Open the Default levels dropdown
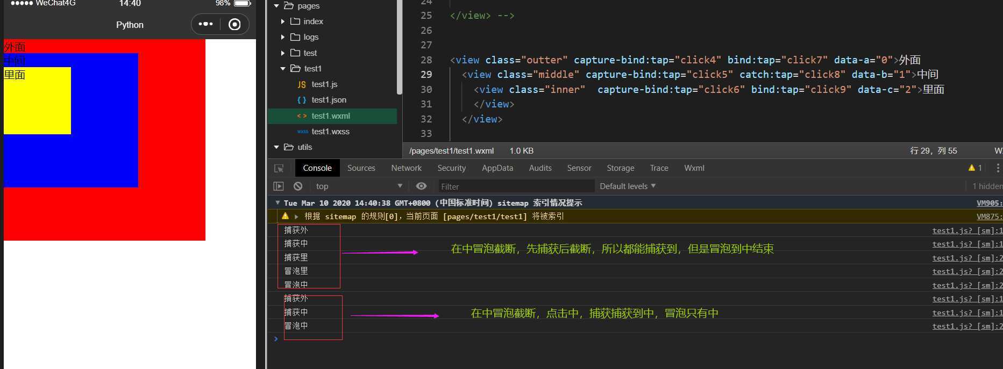Viewport: 1003px width, 369px height. point(628,186)
